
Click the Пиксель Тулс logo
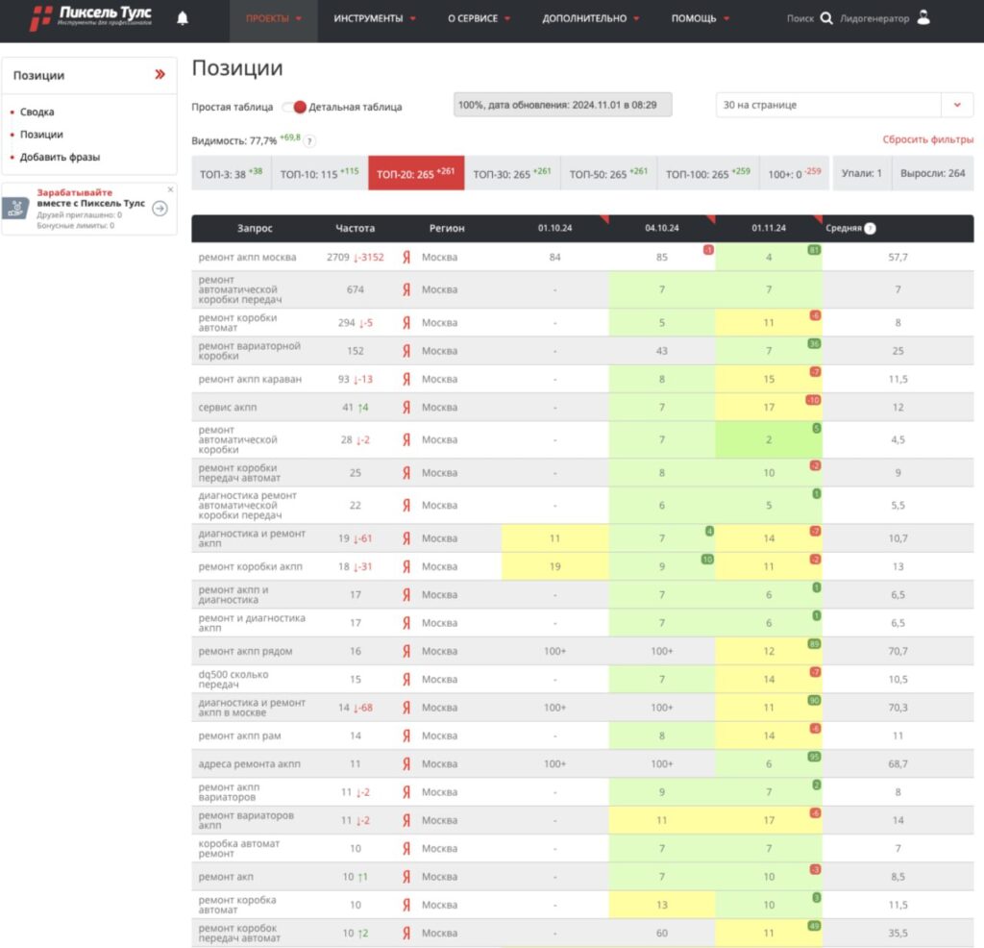pyautogui.click(x=91, y=18)
